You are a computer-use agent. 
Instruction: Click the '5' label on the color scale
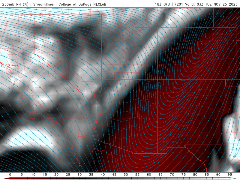point(22,175)
